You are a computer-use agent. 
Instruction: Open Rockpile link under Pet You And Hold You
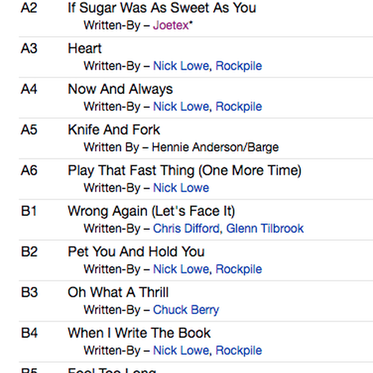point(238,269)
